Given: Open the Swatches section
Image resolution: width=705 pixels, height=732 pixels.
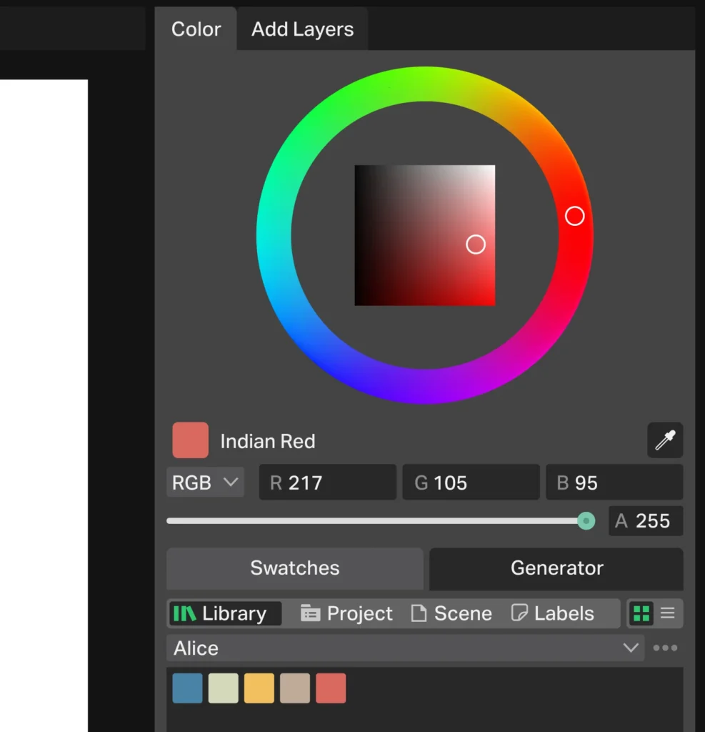Looking at the screenshot, I should click(294, 568).
